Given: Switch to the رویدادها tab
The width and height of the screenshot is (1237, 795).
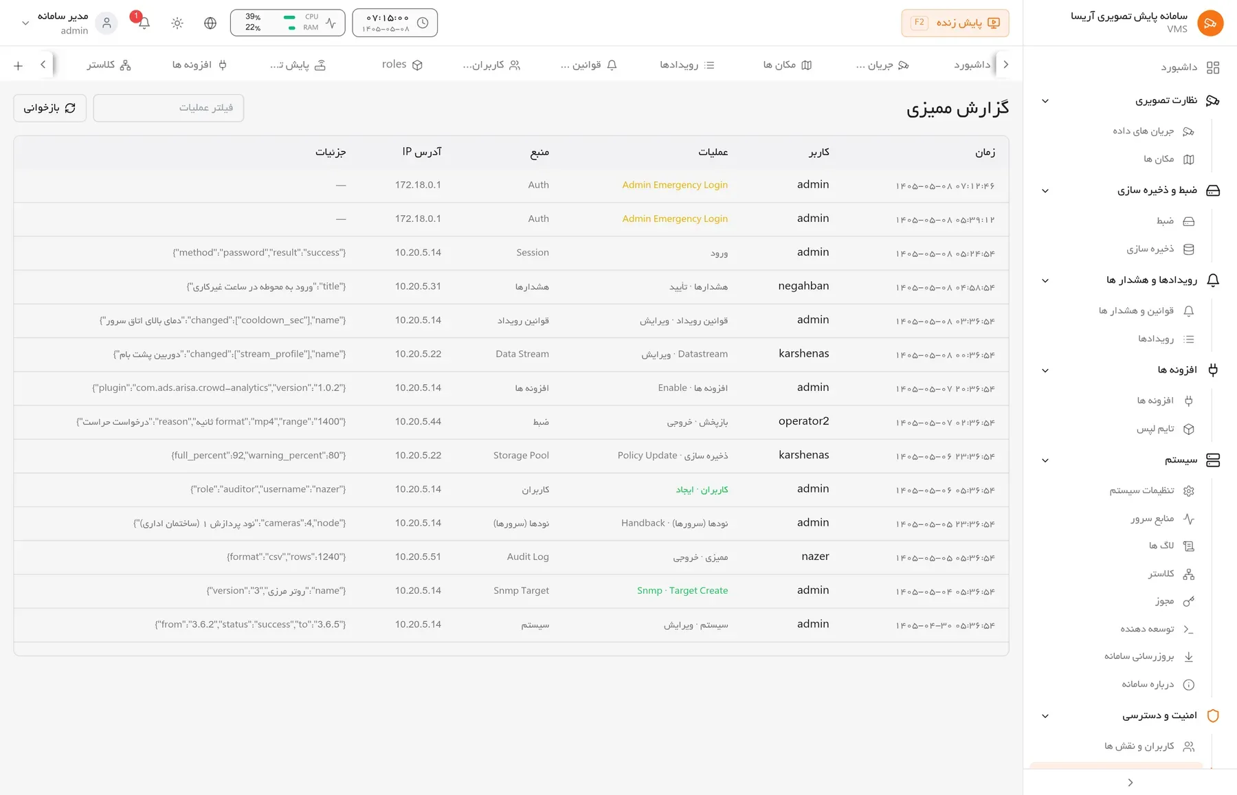Looking at the screenshot, I should click(x=687, y=65).
